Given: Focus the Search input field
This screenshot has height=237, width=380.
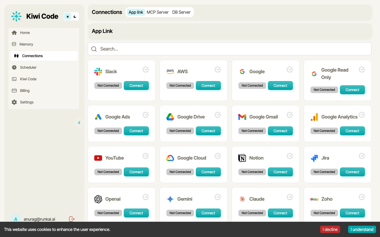Looking at the screenshot, I should (x=230, y=49).
